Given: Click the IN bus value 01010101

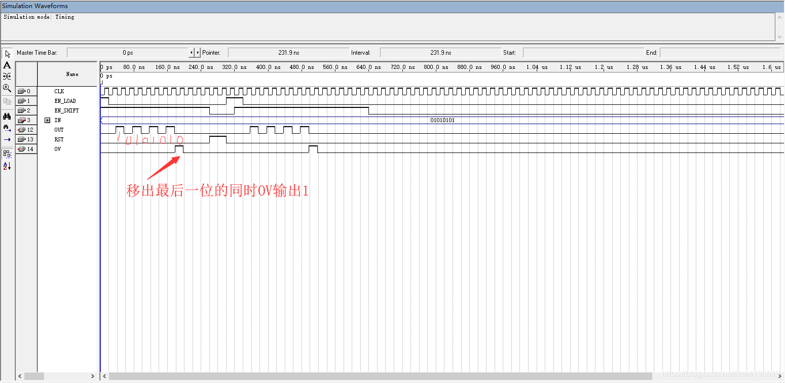Looking at the screenshot, I should pyautogui.click(x=442, y=120).
